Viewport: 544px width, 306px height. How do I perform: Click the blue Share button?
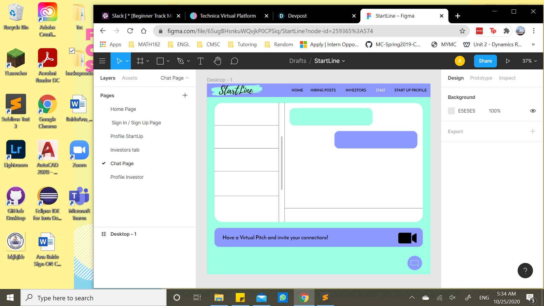point(485,61)
